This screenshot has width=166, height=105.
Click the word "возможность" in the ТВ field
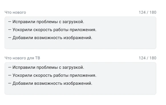click(48, 83)
